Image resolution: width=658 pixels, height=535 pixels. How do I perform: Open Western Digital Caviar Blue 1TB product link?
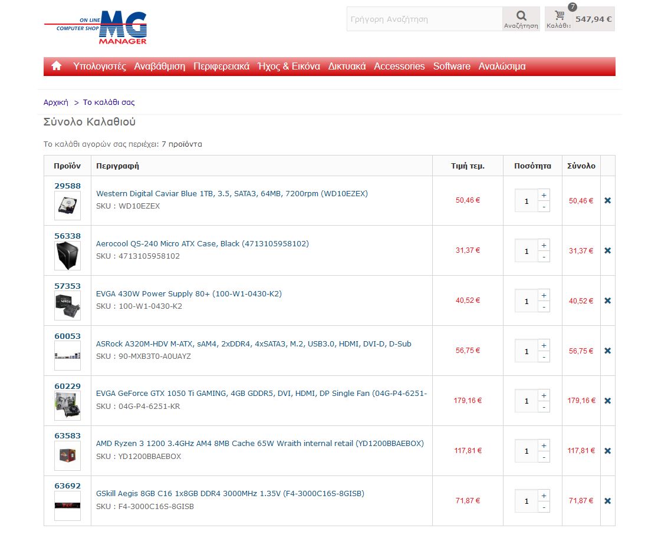[232, 193]
